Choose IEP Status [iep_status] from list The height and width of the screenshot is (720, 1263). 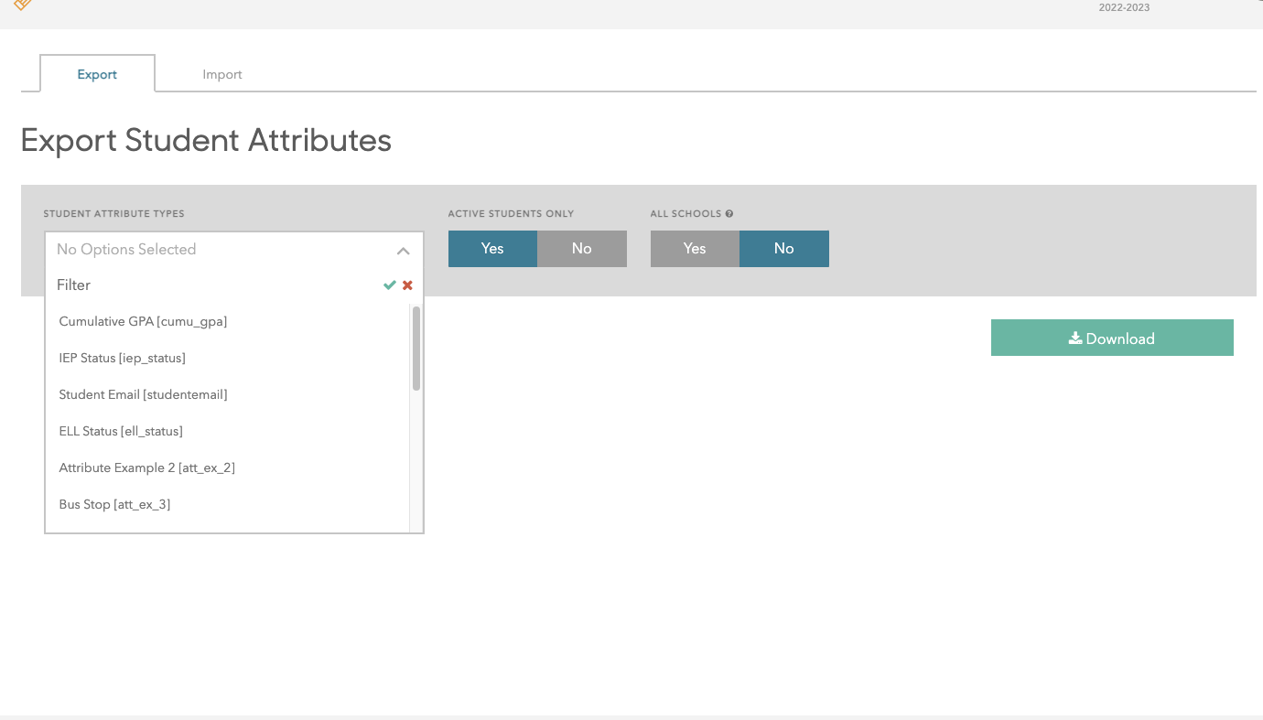pyautogui.click(x=122, y=358)
